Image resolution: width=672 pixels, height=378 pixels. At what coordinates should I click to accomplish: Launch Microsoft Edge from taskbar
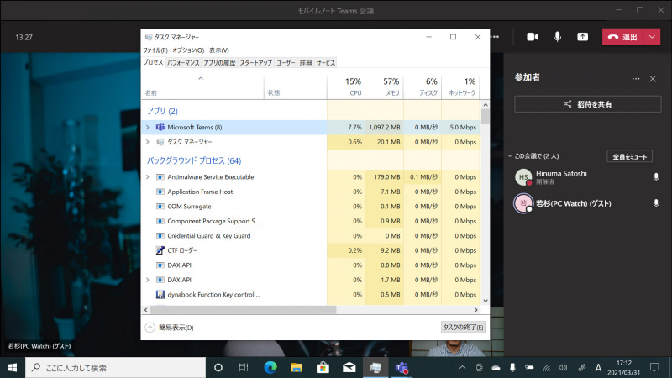[x=270, y=367]
